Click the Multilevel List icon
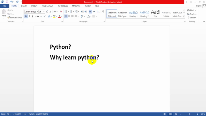This screenshot has height=116, width=206. (x=76, y=12)
